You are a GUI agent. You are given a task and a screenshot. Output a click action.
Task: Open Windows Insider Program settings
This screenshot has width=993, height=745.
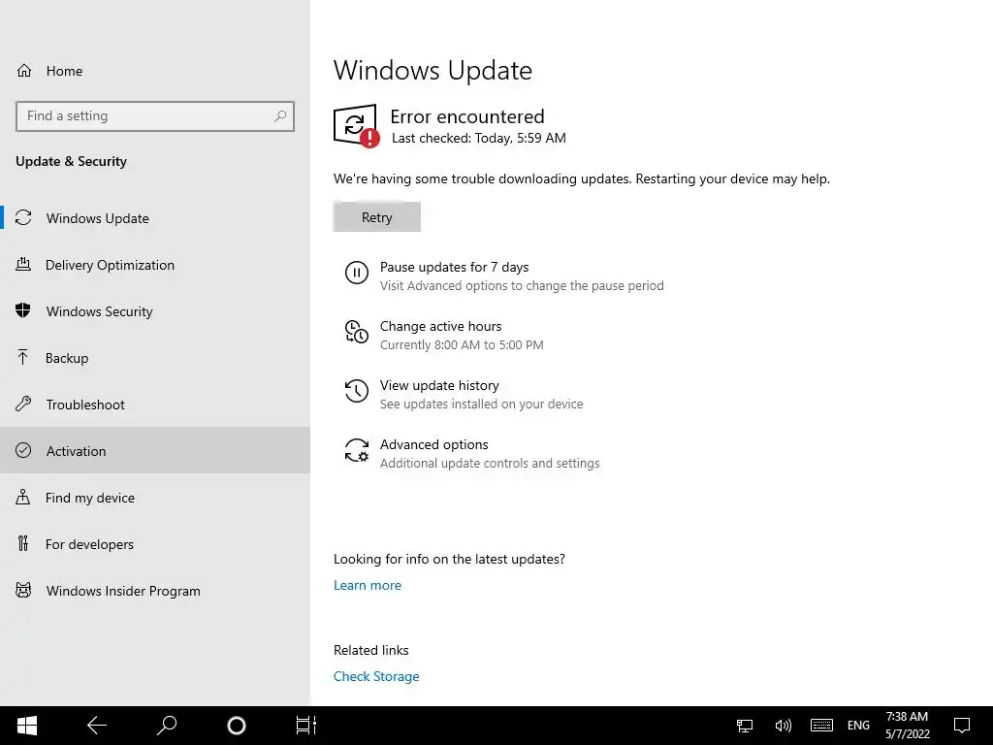pyautogui.click(x=155, y=591)
